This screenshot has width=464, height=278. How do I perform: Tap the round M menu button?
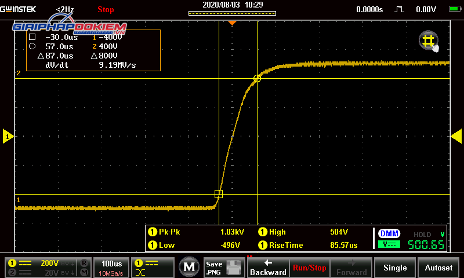(189, 267)
